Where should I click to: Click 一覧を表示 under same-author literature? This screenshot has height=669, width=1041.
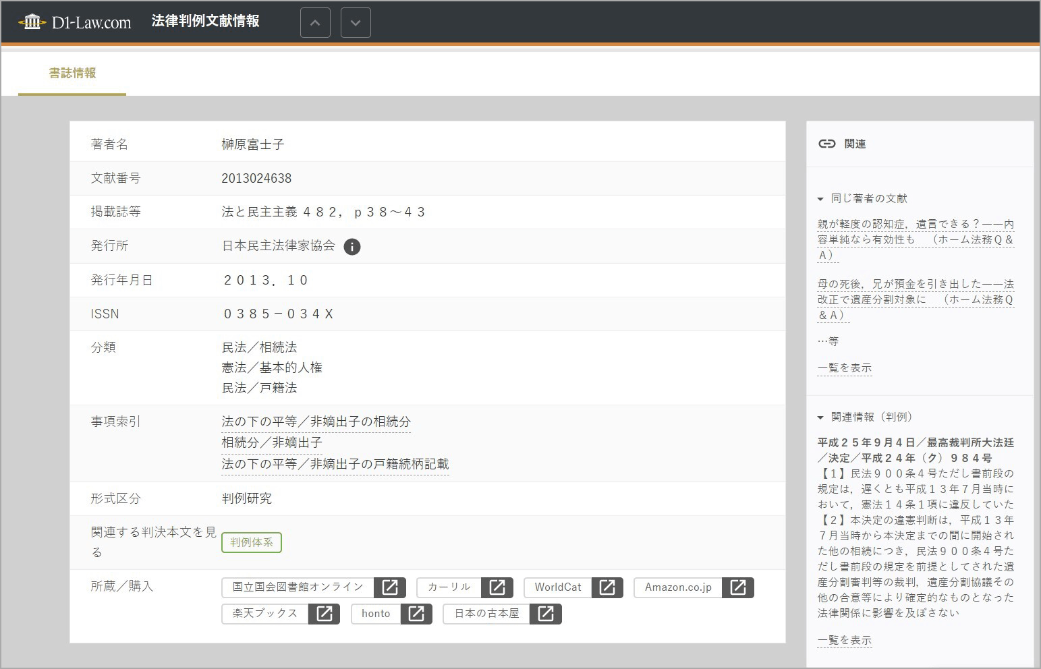[844, 368]
